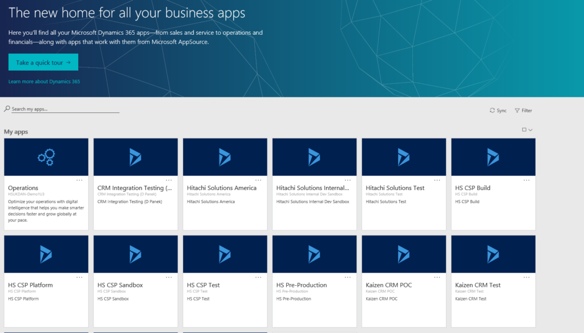Open the HS CSP Sandbox Dynamics icon

click(136, 254)
